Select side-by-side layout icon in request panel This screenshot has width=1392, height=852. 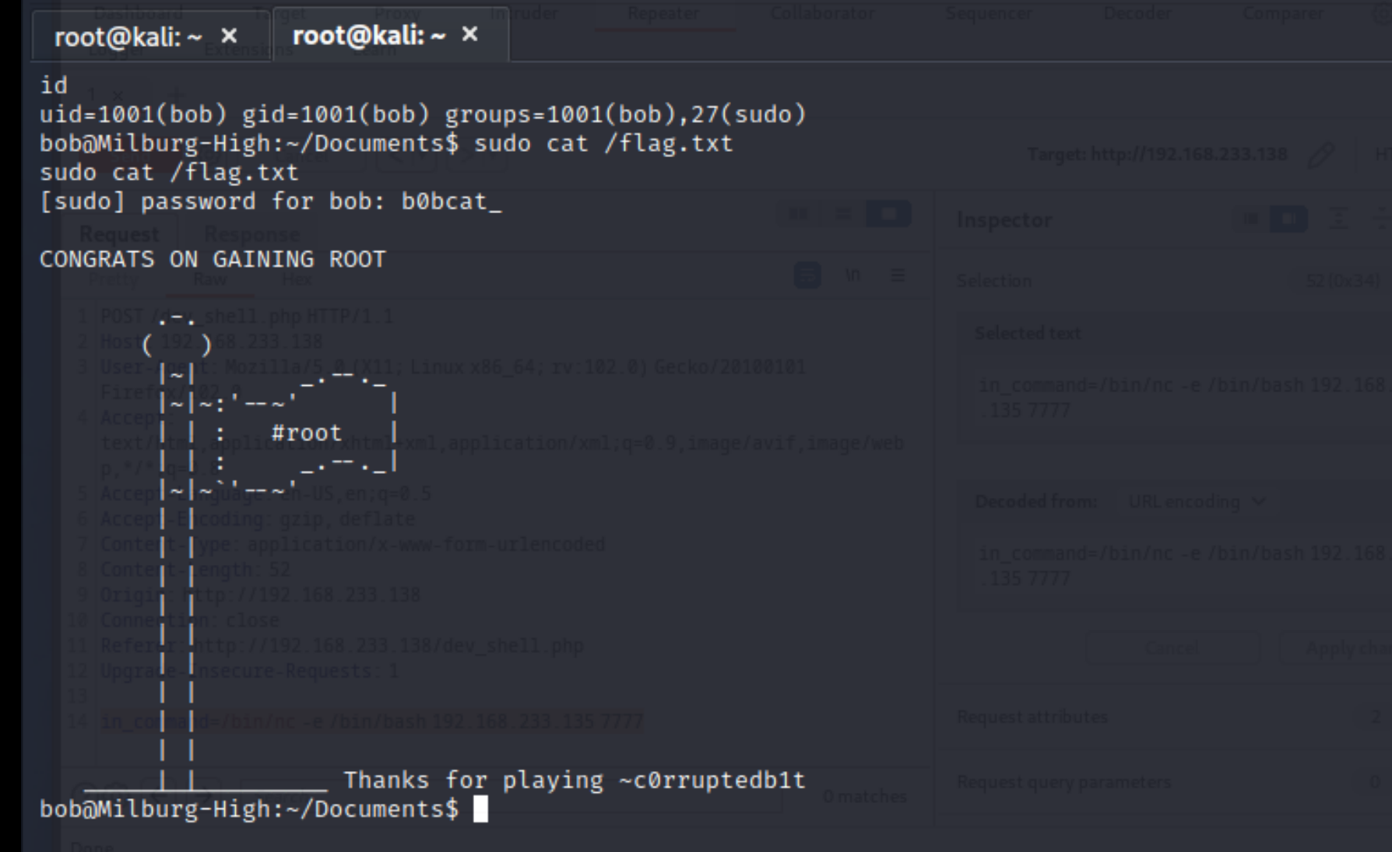click(x=799, y=214)
